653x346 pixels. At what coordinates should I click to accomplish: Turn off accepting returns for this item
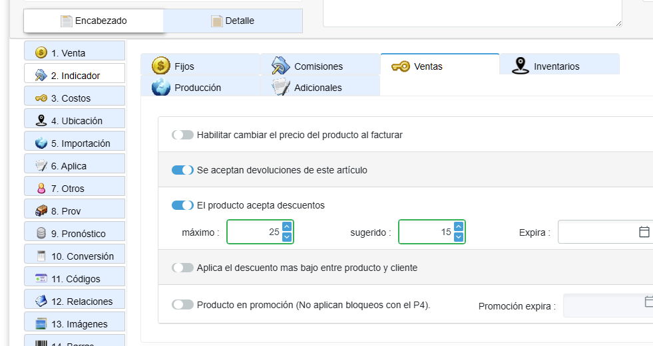182,170
